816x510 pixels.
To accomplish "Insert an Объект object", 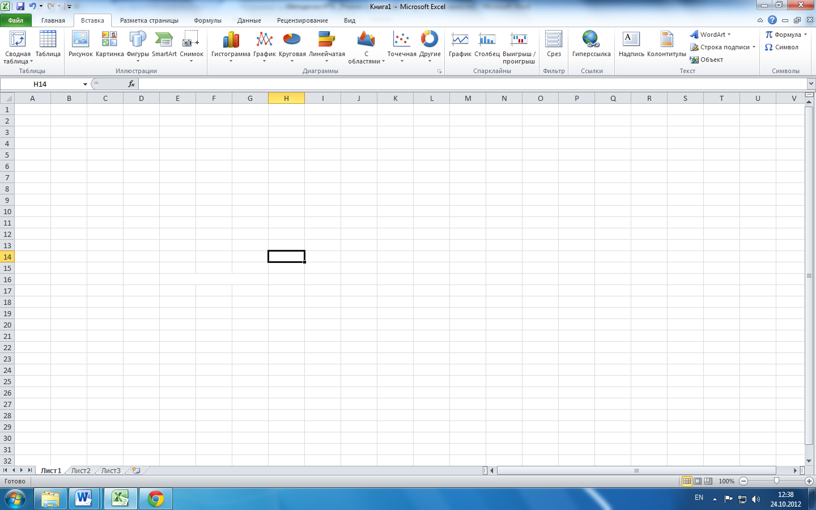I will 707,59.
